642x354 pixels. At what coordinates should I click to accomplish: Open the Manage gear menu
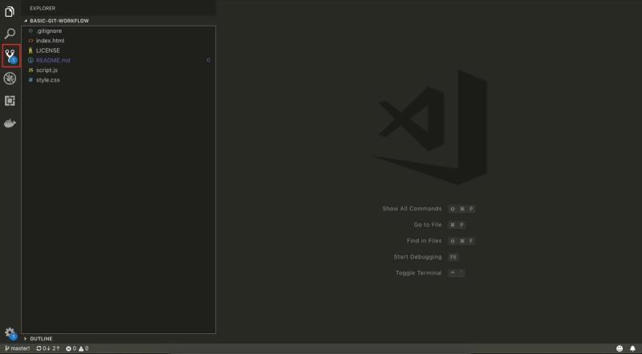point(10,333)
